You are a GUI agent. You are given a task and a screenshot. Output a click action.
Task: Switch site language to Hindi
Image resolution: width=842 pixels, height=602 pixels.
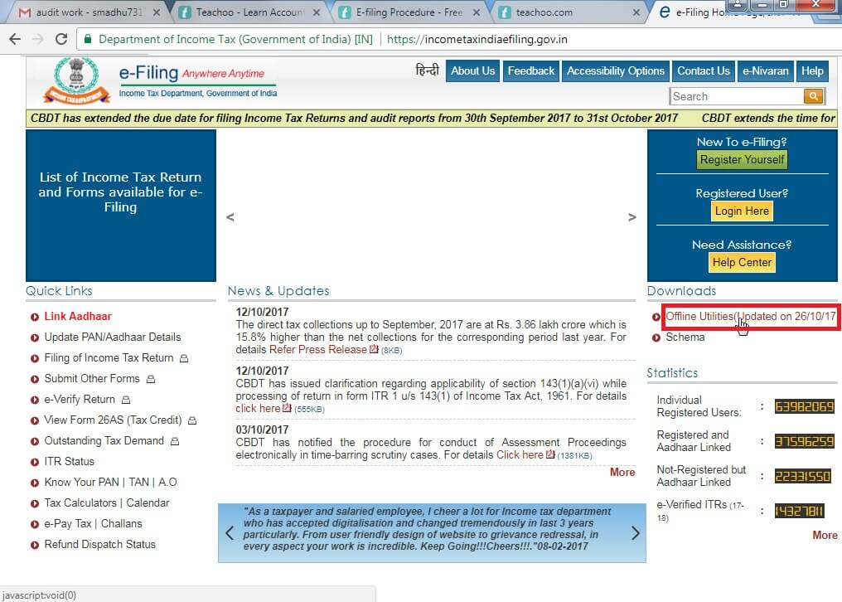click(x=428, y=70)
